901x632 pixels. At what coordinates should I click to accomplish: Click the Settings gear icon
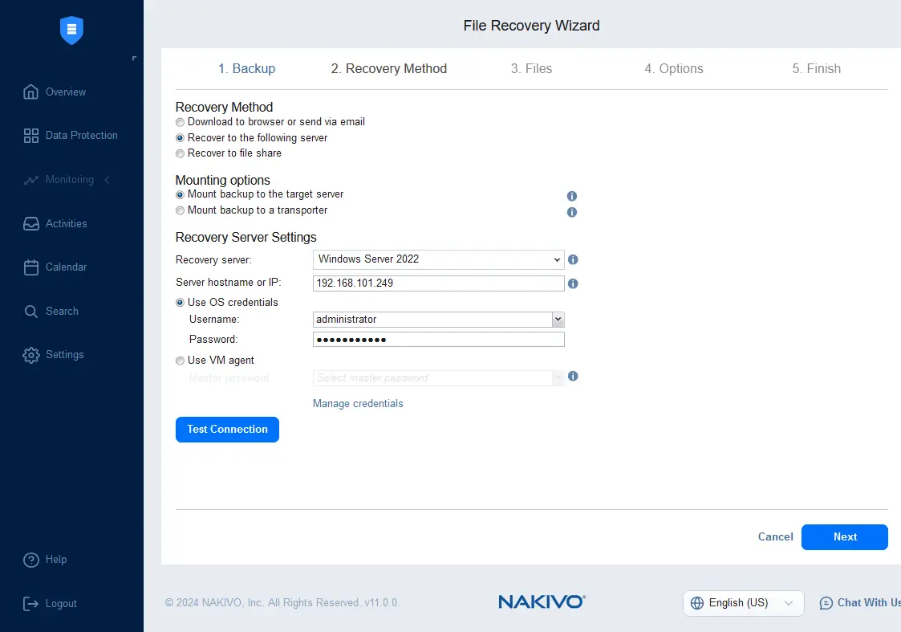click(31, 355)
